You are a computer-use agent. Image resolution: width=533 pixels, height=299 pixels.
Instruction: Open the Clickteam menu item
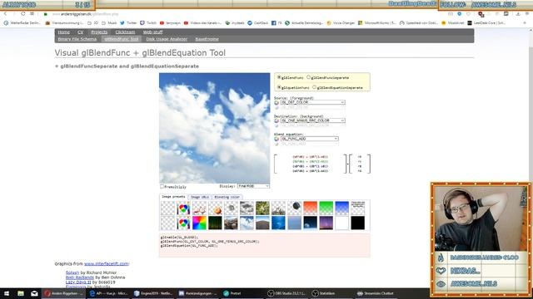[125, 32]
